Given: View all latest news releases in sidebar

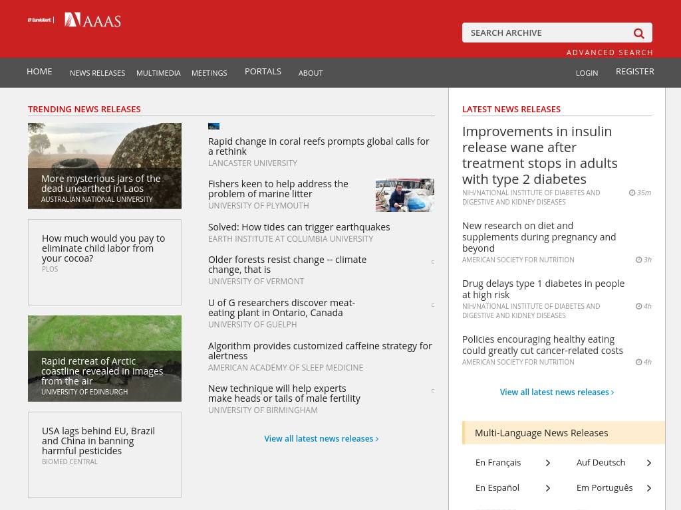Looking at the screenshot, I should [x=557, y=392].
